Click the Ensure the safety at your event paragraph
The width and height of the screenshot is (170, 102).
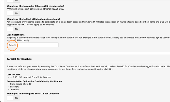click(88, 68)
